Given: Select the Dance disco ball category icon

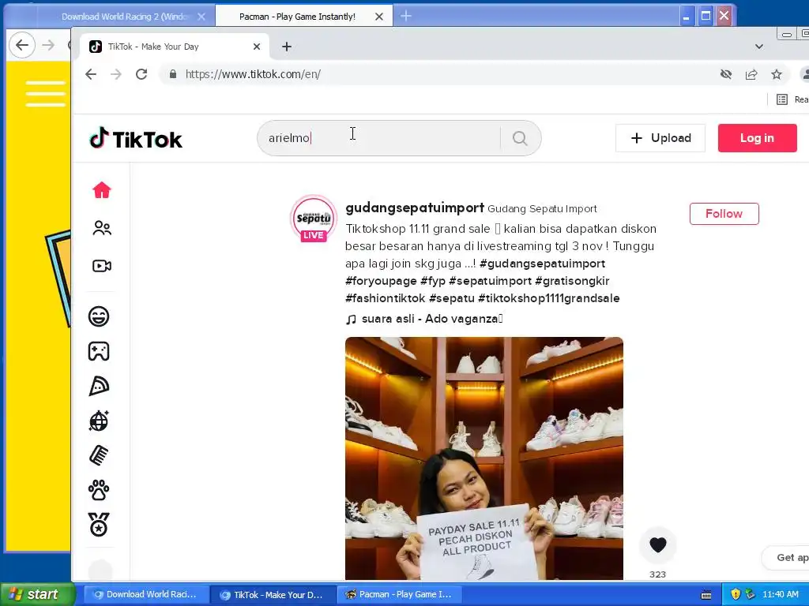Looking at the screenshot, I should click(x=99, y=421).
